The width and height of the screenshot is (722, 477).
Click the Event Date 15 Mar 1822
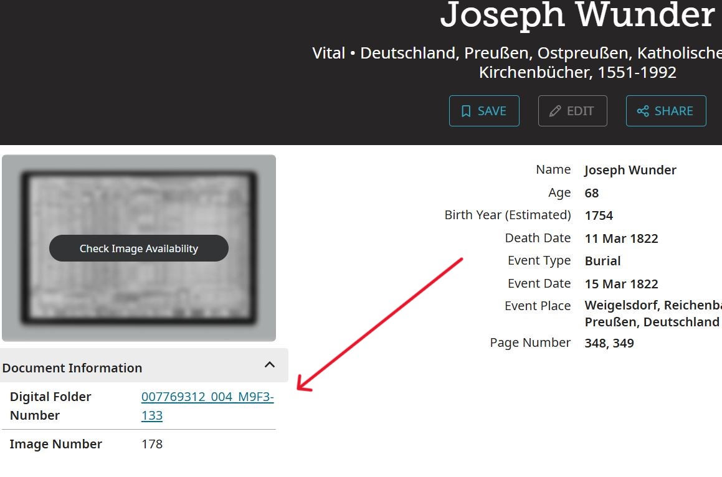(x=621, y=283)
